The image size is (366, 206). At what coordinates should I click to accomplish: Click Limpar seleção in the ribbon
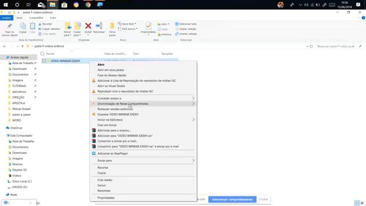[x=186, y=29]
